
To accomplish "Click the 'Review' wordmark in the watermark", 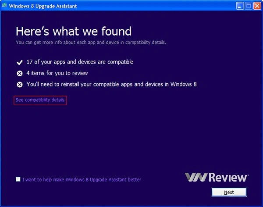I will tap(228, 177).
